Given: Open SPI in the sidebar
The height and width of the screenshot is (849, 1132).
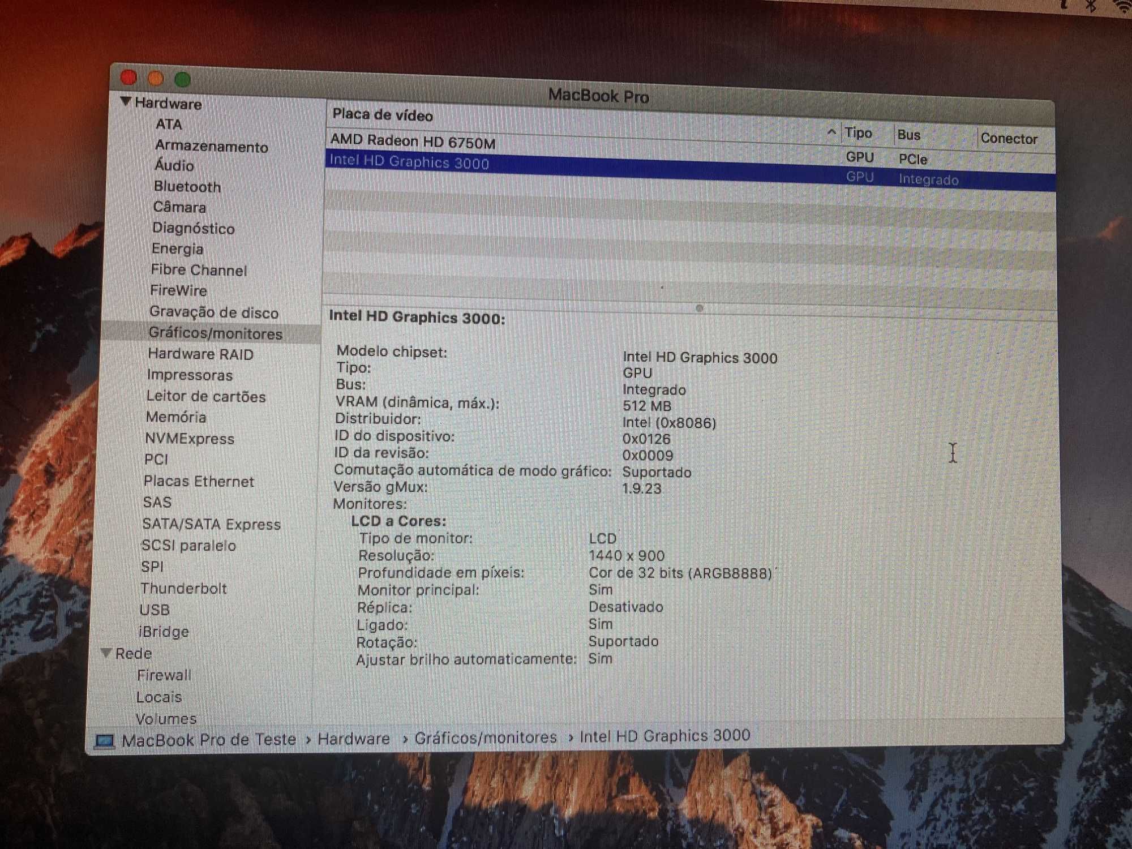Looking at the screenshot, I should tap(152, 567).
